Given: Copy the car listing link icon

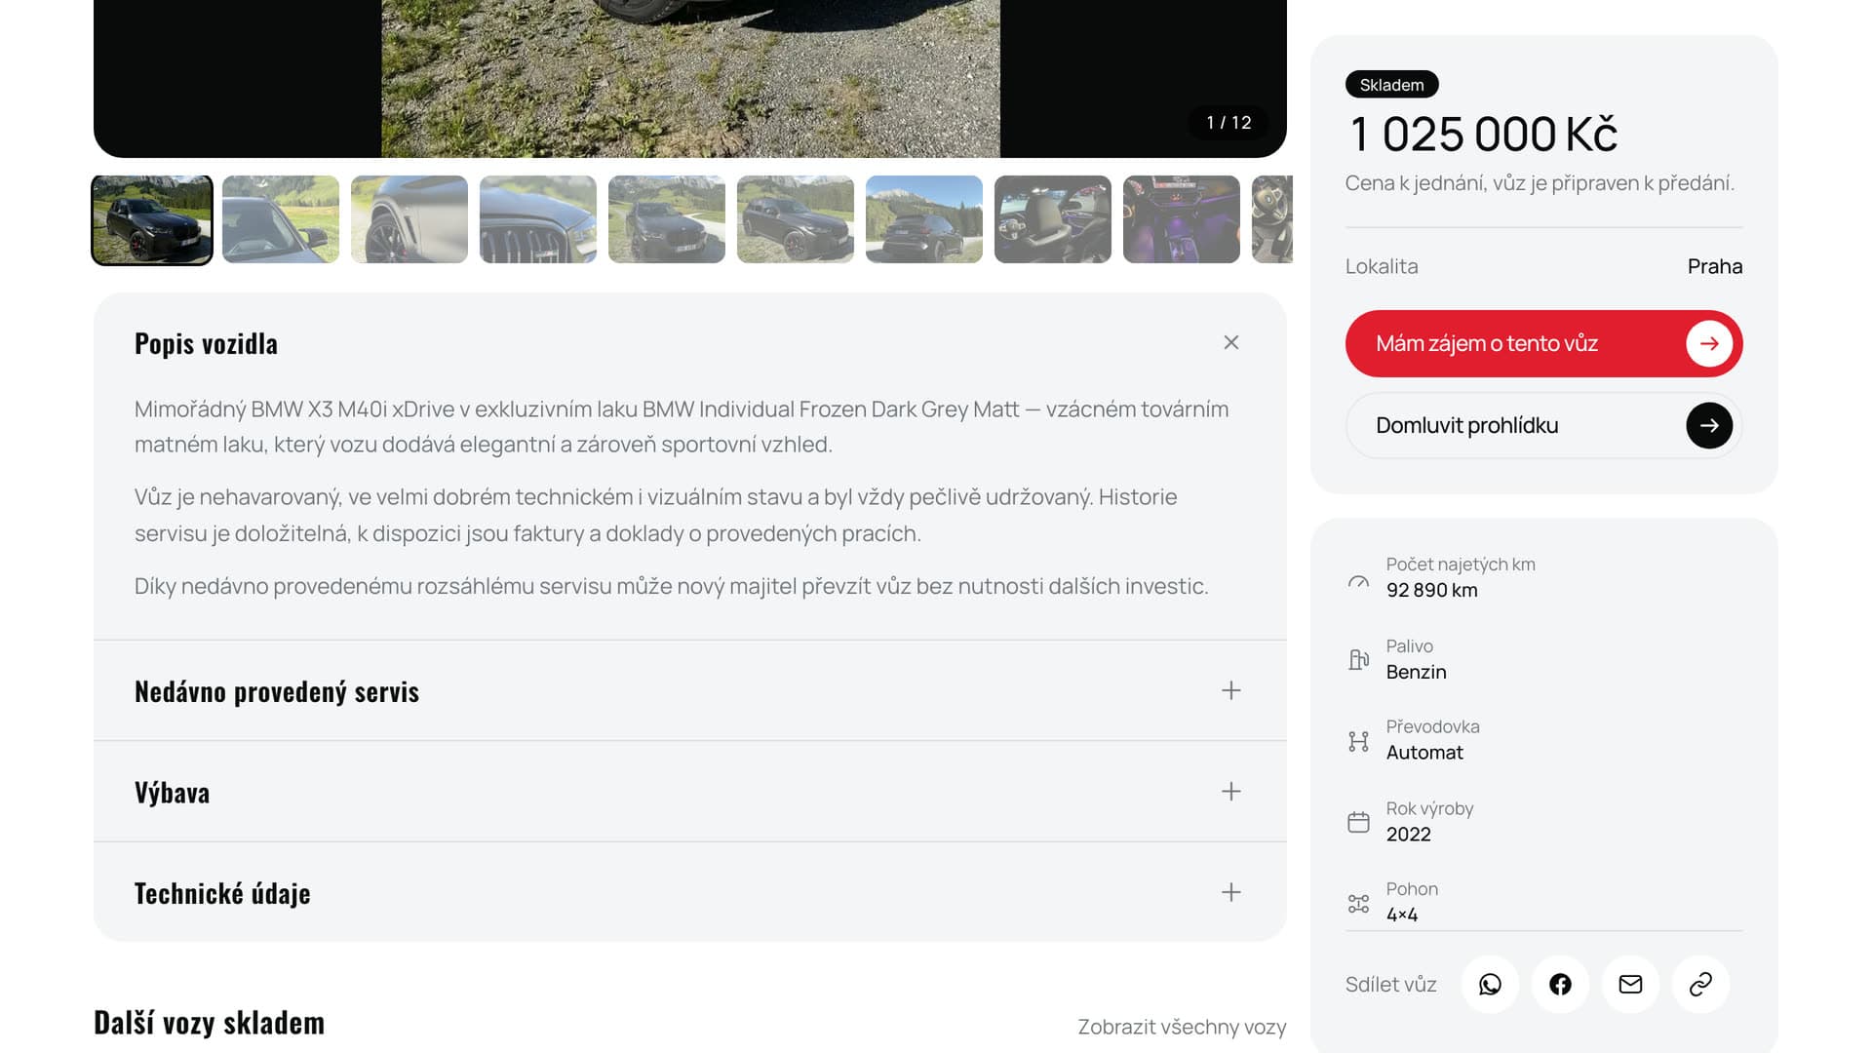Looking at the screenshot, I should click(1700, 985).
